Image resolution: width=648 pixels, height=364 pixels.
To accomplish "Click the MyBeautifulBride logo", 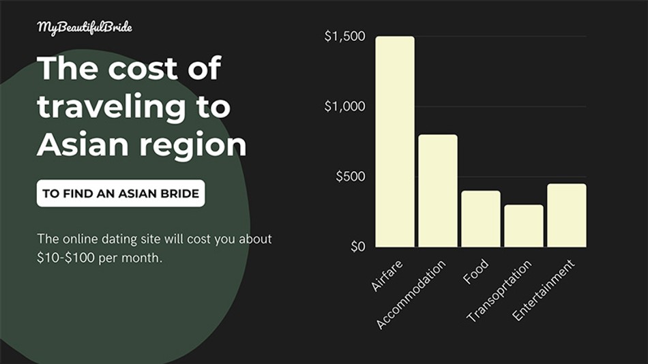I will pyautogui.click(x=85, y=27).
